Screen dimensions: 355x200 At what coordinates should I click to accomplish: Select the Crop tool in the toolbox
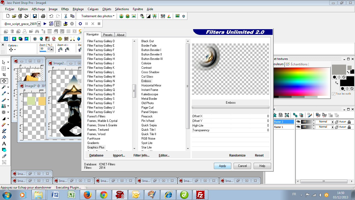(4, 74)
